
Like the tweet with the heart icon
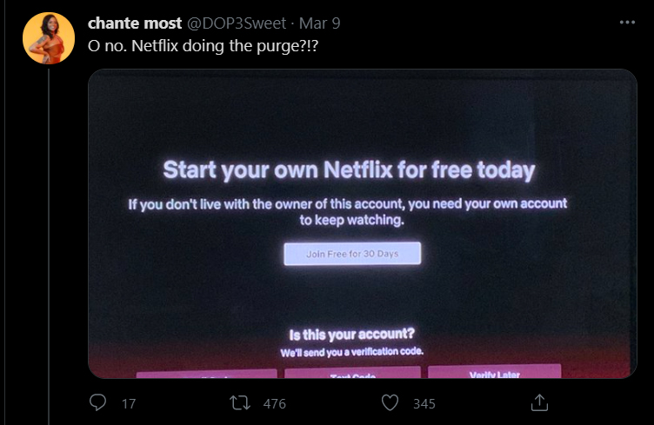pyautogui.click(x=390, y=403)
